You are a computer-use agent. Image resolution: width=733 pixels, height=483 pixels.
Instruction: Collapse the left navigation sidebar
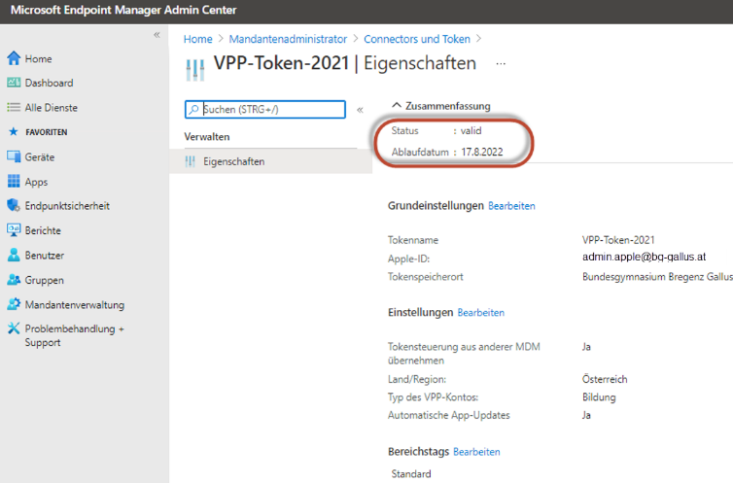coord(157,35)
